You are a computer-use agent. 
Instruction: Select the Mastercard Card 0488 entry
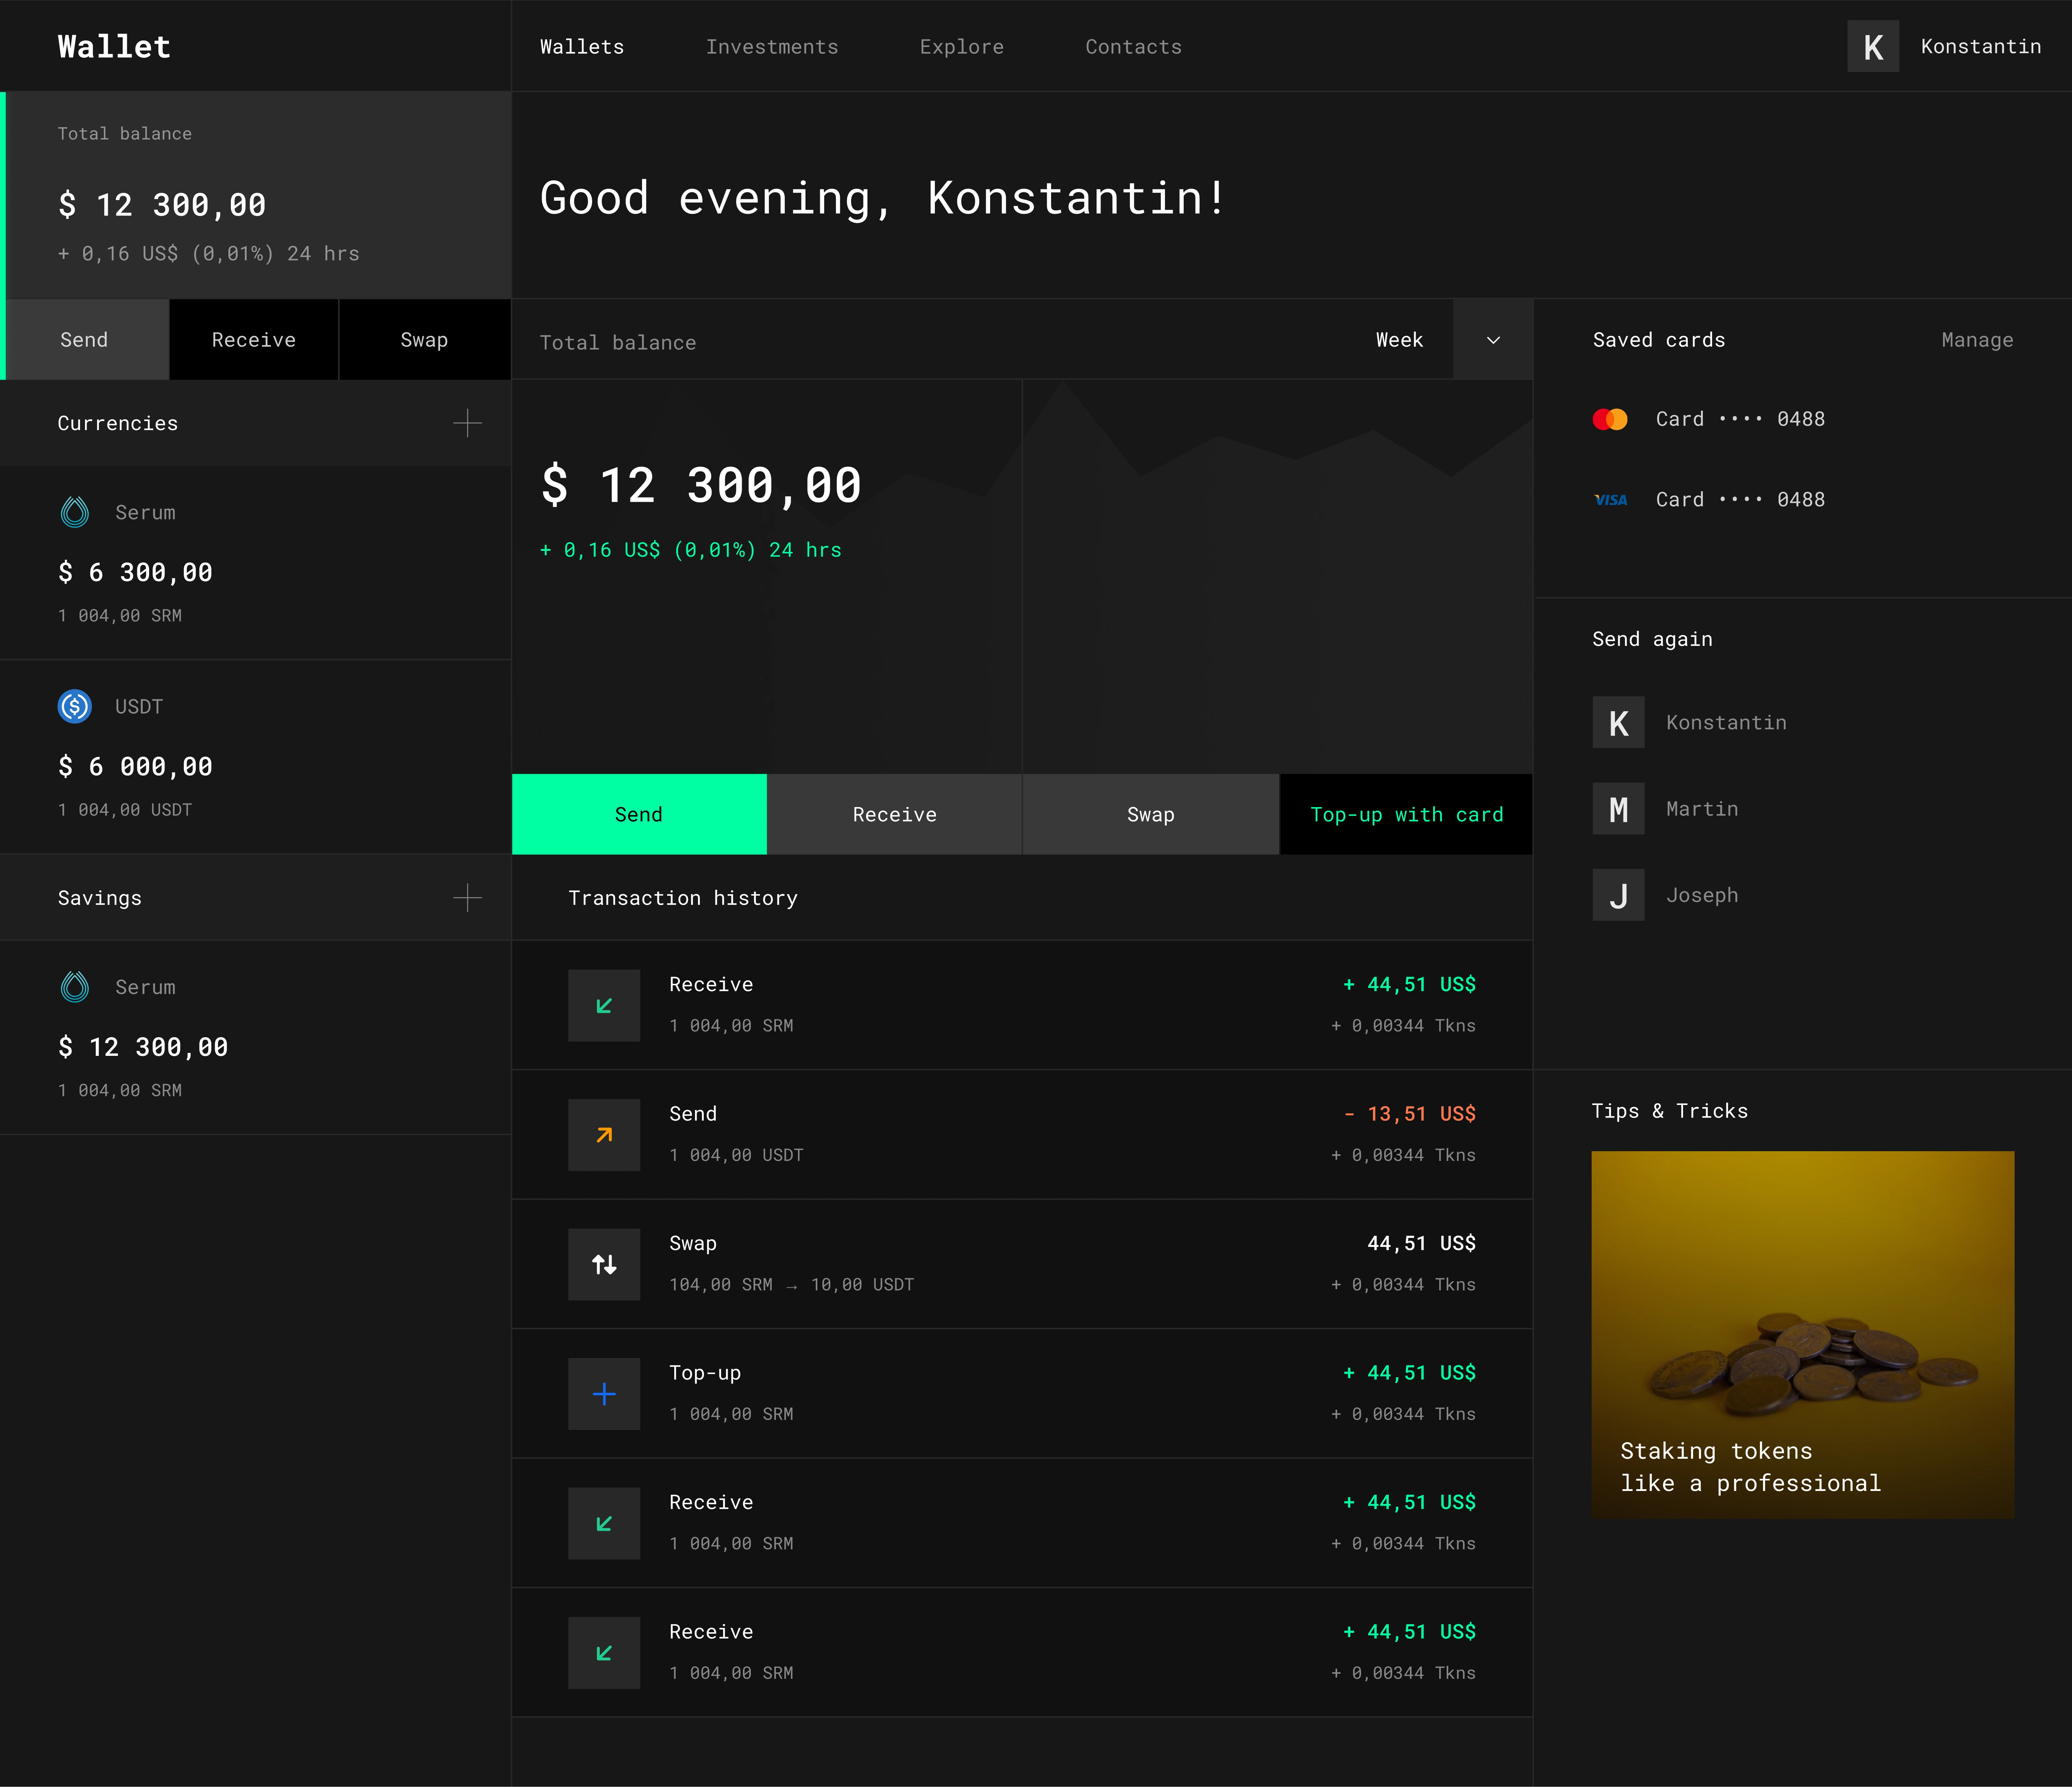[x=1709, y=419]
